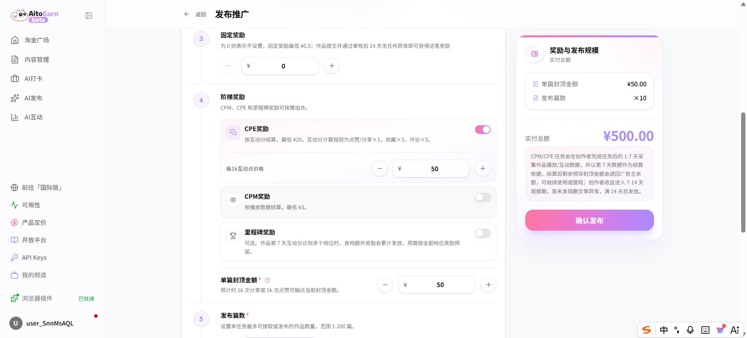The height and width of the screenshot is (338, 747).
Task: Click the 内容管理 document icon
Action: (x=15, y=60)
